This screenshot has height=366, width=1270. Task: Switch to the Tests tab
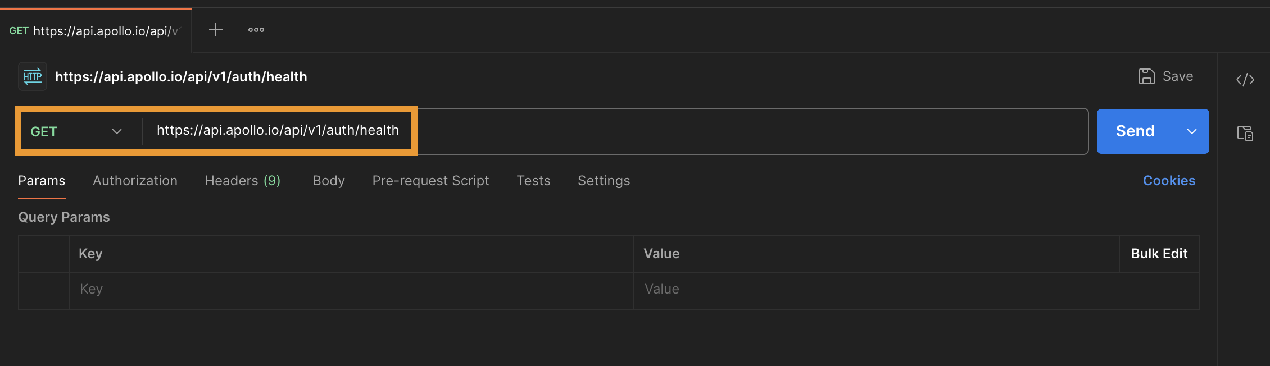(533, 181)
